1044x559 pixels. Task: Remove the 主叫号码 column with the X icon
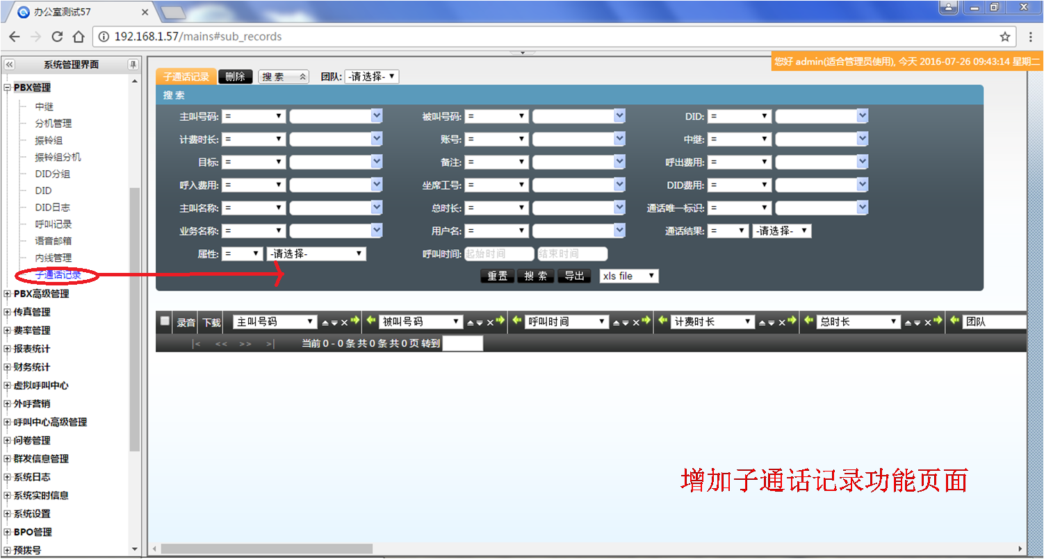click(x=344, y=322)
